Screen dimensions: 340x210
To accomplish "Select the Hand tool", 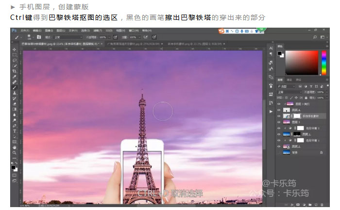I will pos(15,147).
